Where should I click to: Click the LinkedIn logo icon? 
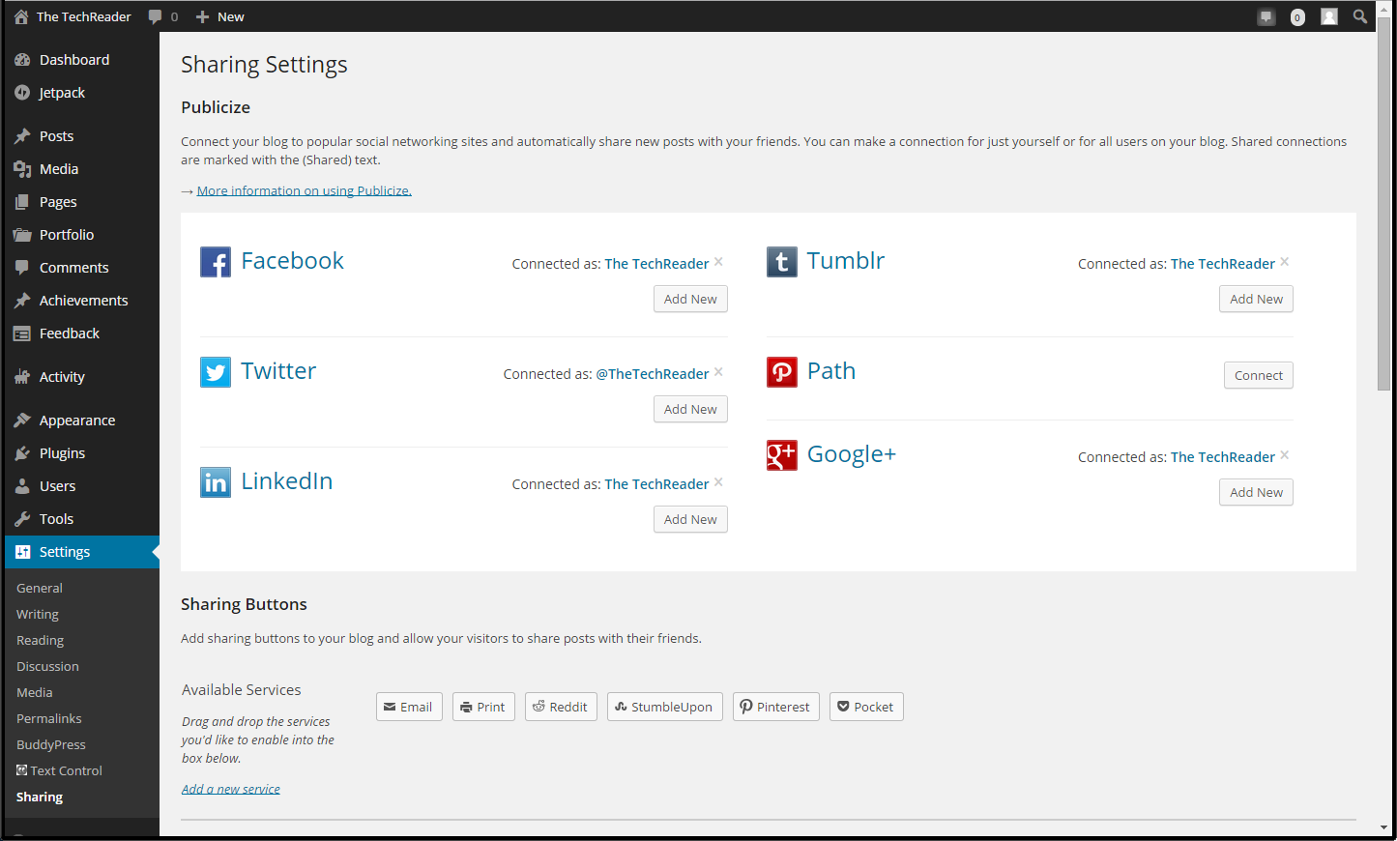click(216, 482)
